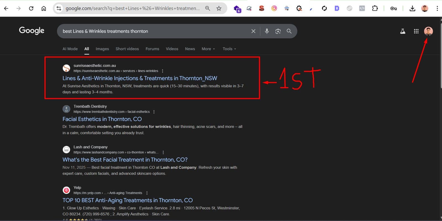Screen dimensions: 442x221
Task: Open 'Lines & Anti-Wrinkle Injections & Treatments' result
Action: [x=140, y=78]
